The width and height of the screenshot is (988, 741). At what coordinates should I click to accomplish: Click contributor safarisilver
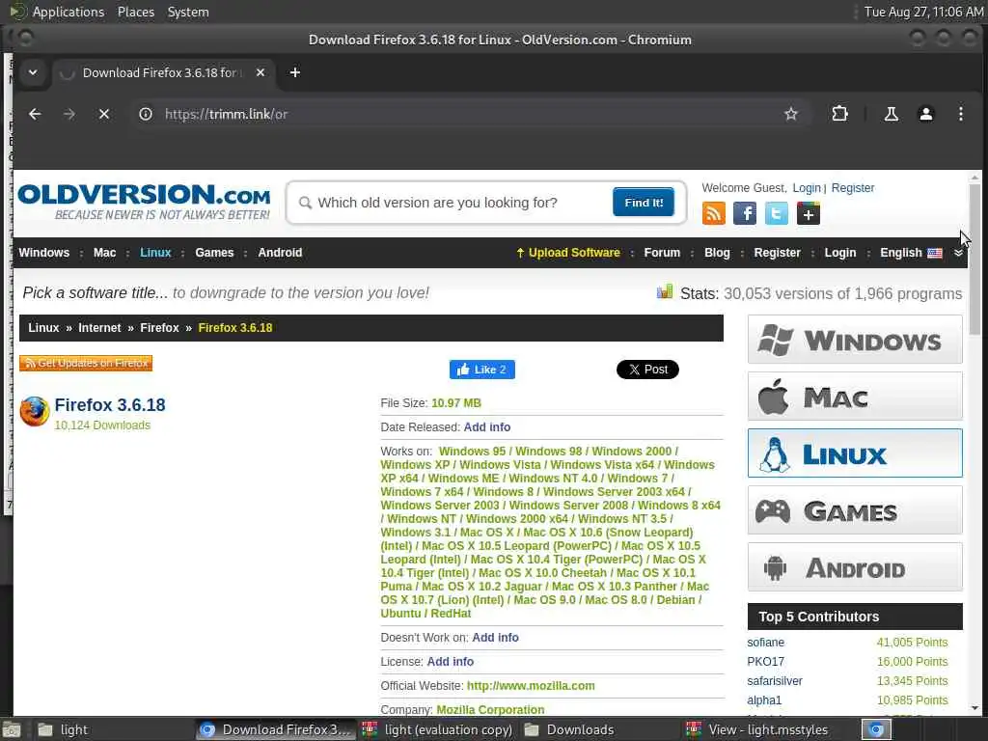775,681
